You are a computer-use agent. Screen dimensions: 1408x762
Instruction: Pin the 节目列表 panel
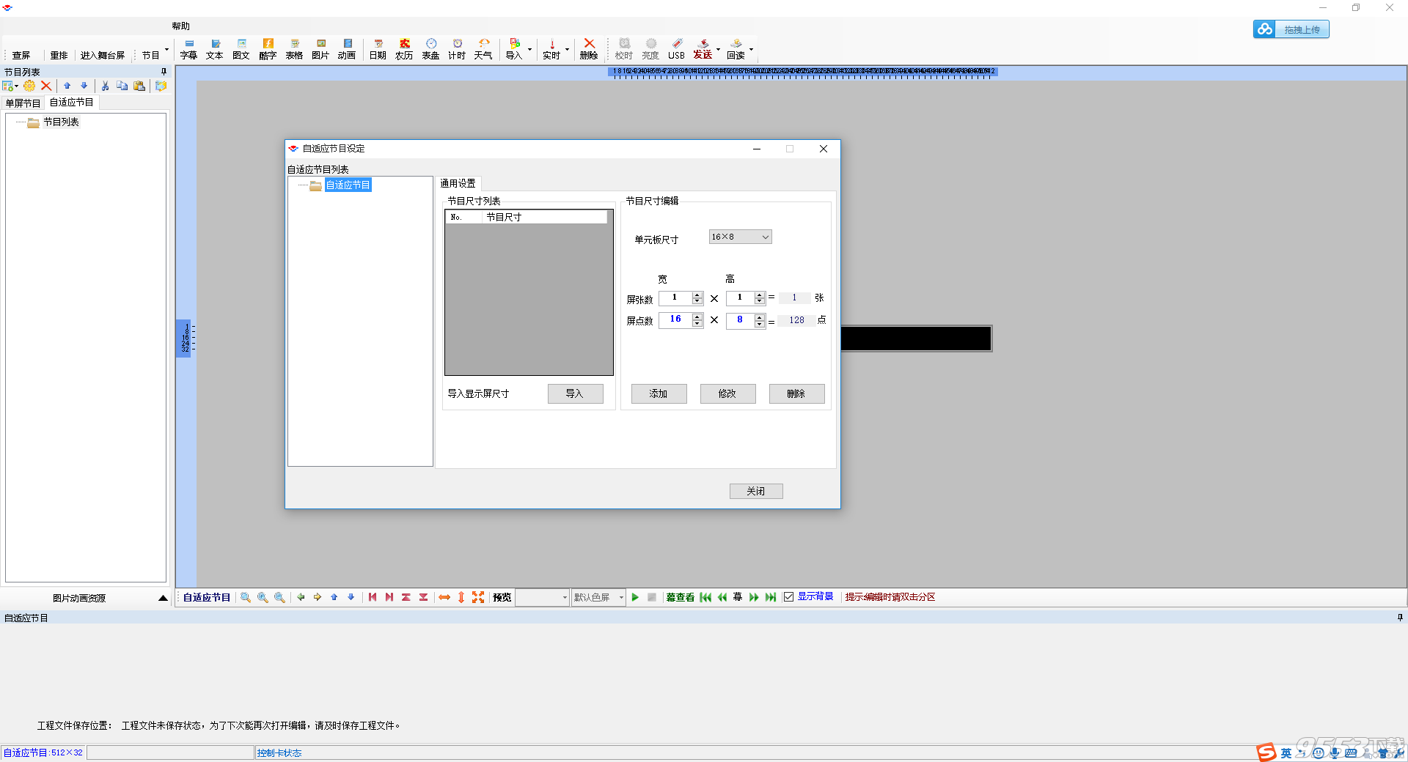[164, 72]
